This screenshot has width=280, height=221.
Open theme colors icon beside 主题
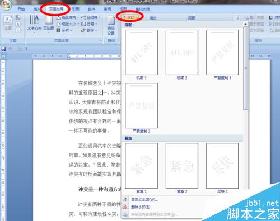pos(18,18)
